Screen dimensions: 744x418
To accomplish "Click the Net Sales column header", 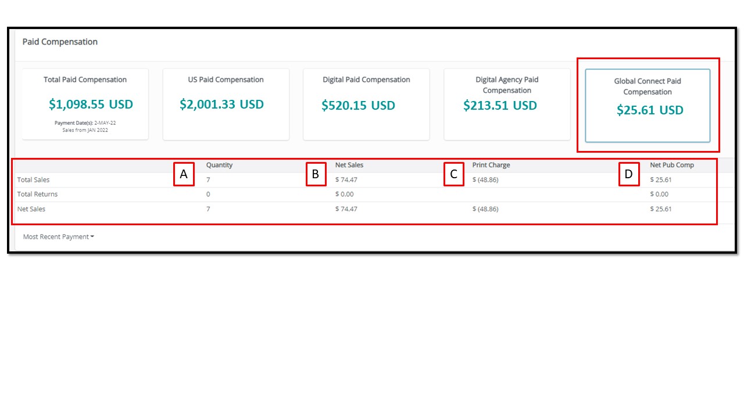I will pyautogui.click(x=349, y=165).
